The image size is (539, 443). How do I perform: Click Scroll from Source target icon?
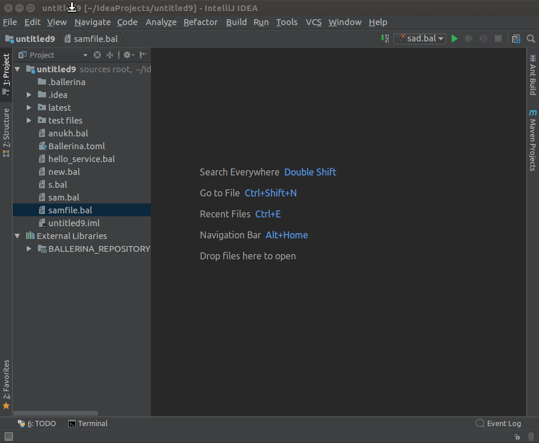[x=97, y=55]
